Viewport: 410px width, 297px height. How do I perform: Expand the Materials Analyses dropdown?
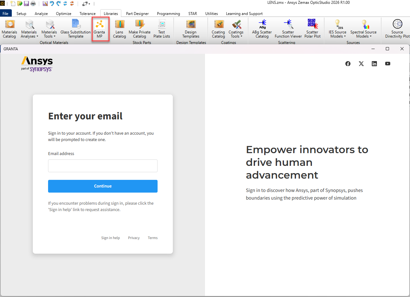pyautogui.click(x=29, y=29)
